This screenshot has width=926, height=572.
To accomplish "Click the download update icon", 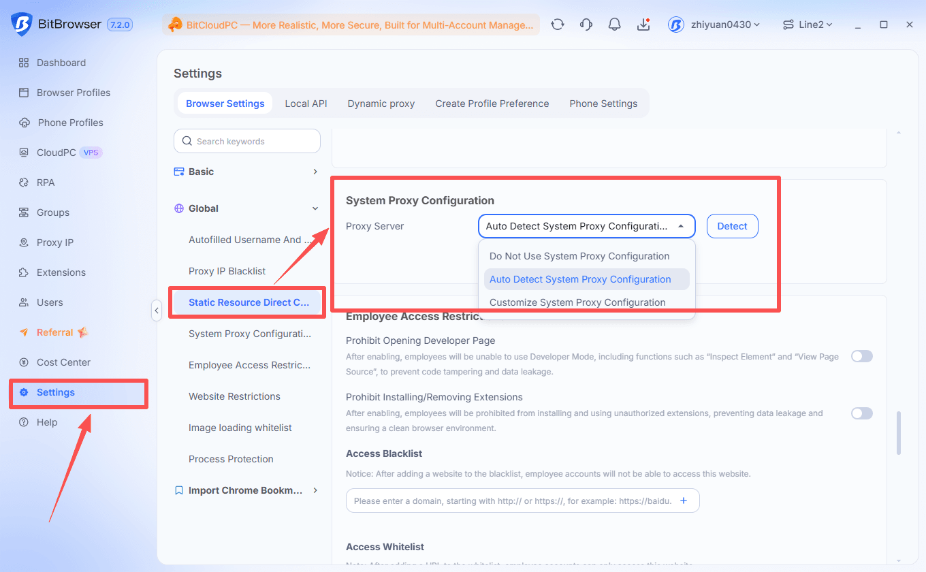I will (643, 25).
